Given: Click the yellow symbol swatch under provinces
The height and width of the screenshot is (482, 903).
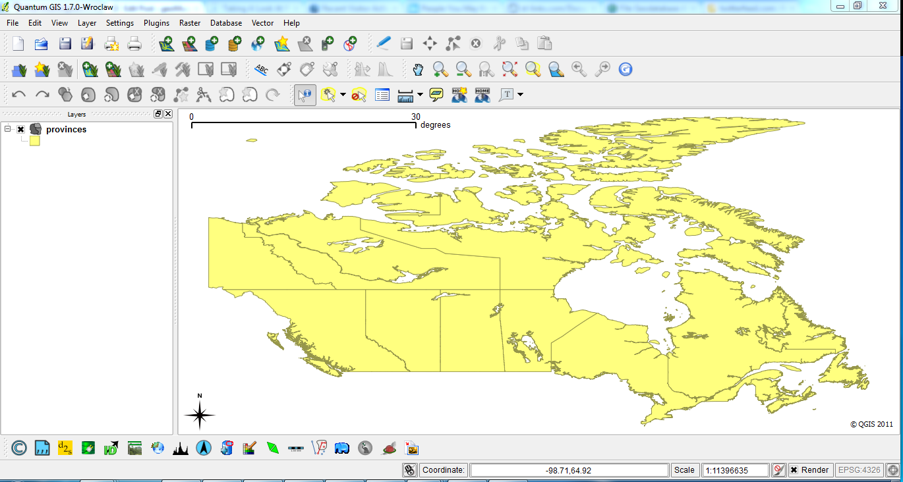Looking at the screenshot, I should pos(35,141).
